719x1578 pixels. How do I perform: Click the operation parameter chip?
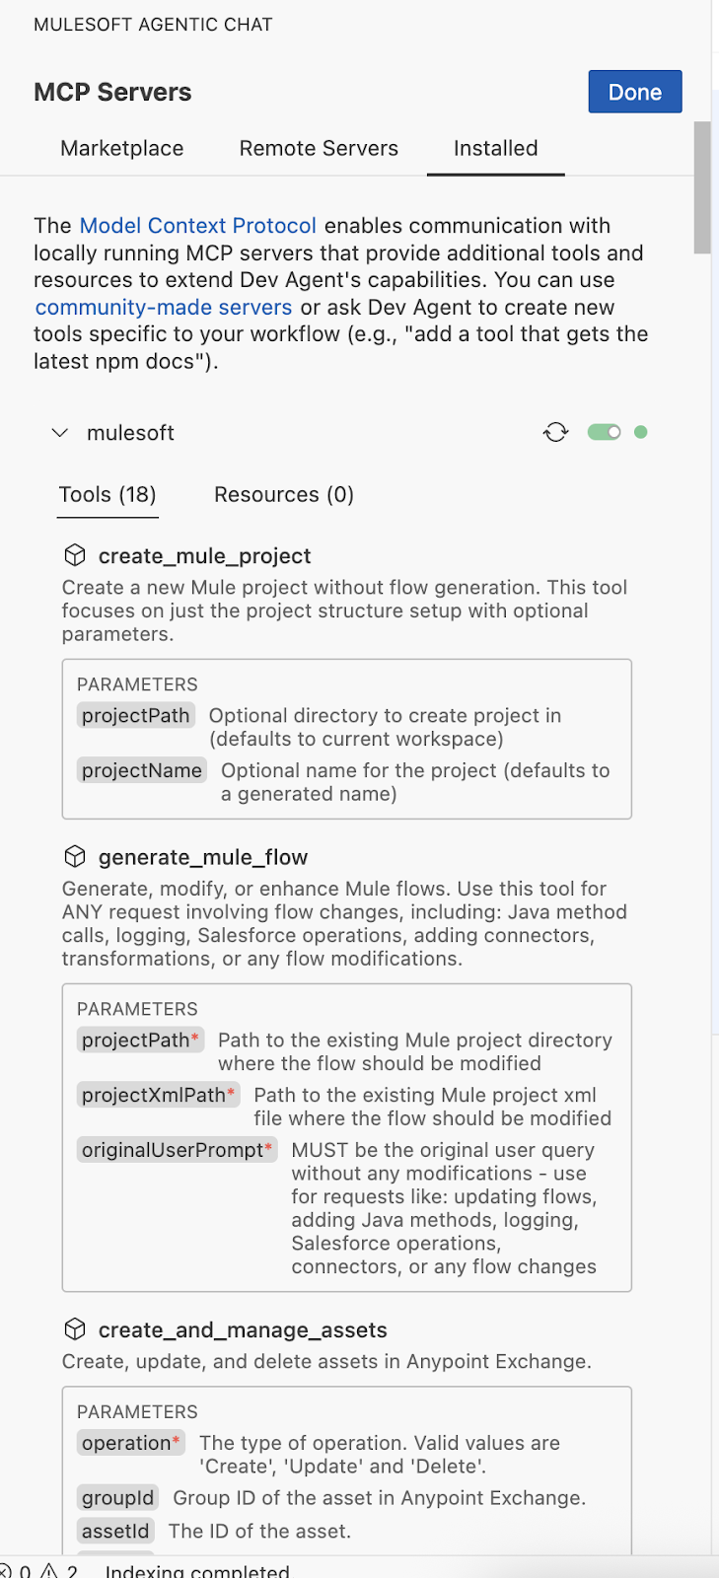tap(130, 1442)
